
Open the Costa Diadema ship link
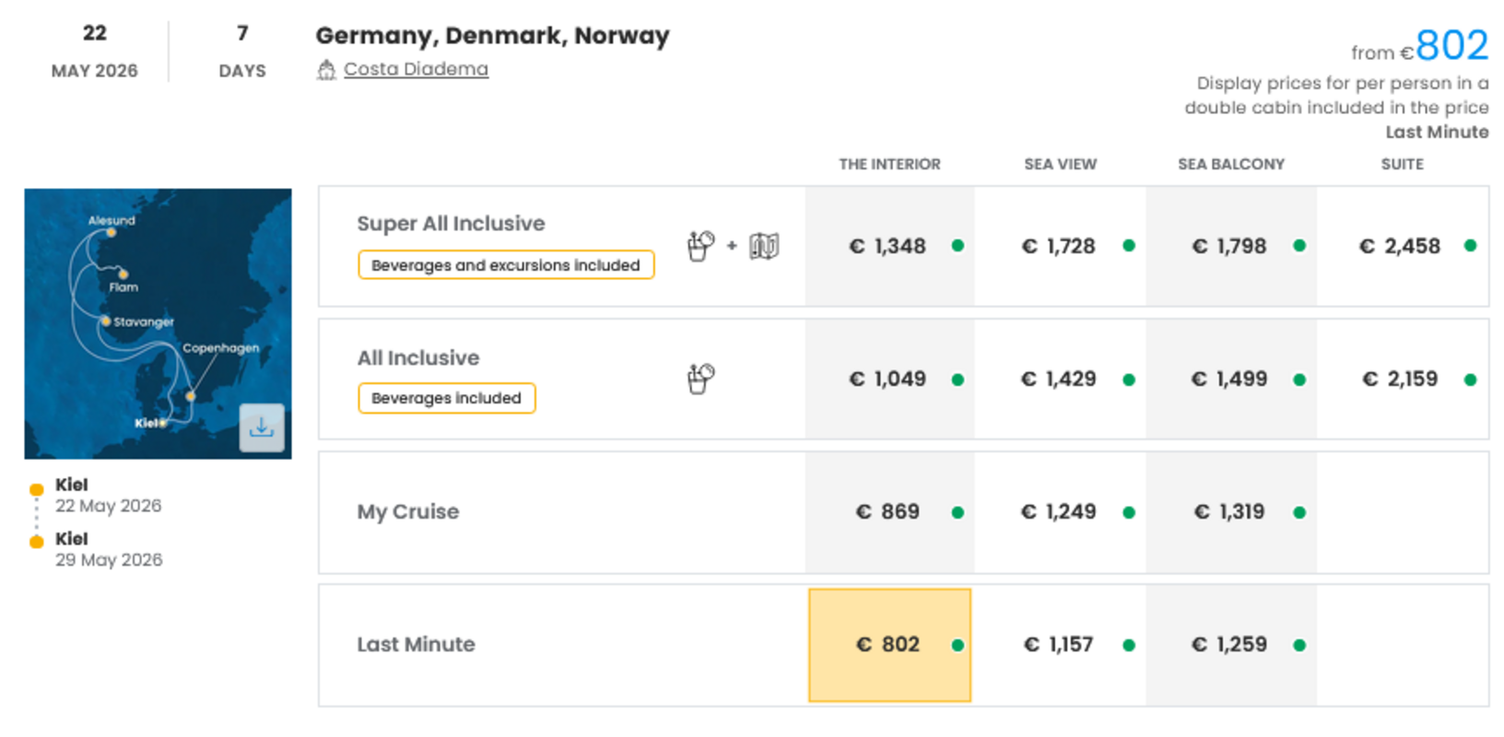click(x=416, y=69)
